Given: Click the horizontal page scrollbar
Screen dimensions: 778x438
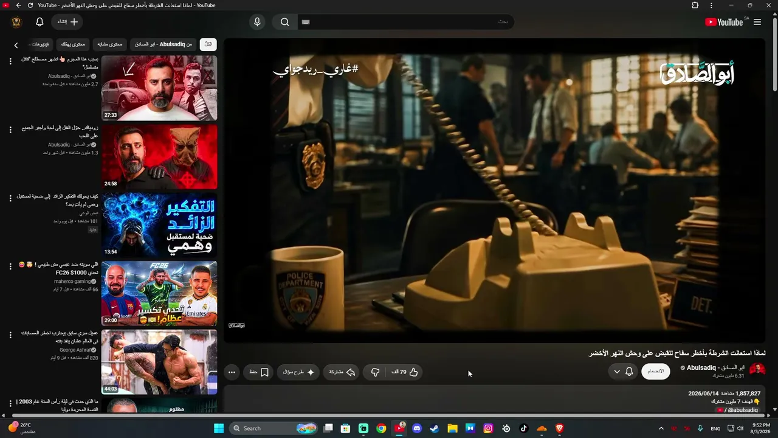Looking at the screenshot, I should [x=389, y=416].
